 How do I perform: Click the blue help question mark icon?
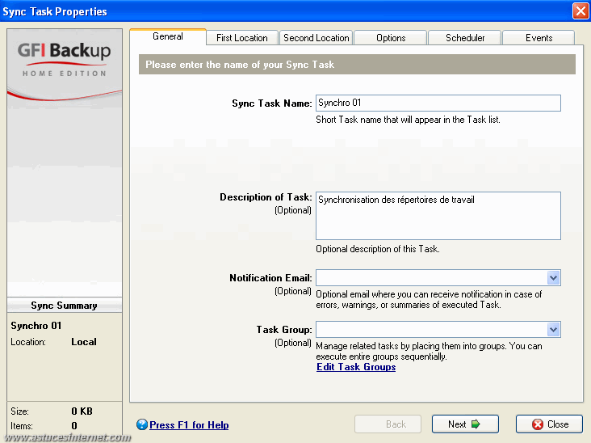tap(142, 425)
